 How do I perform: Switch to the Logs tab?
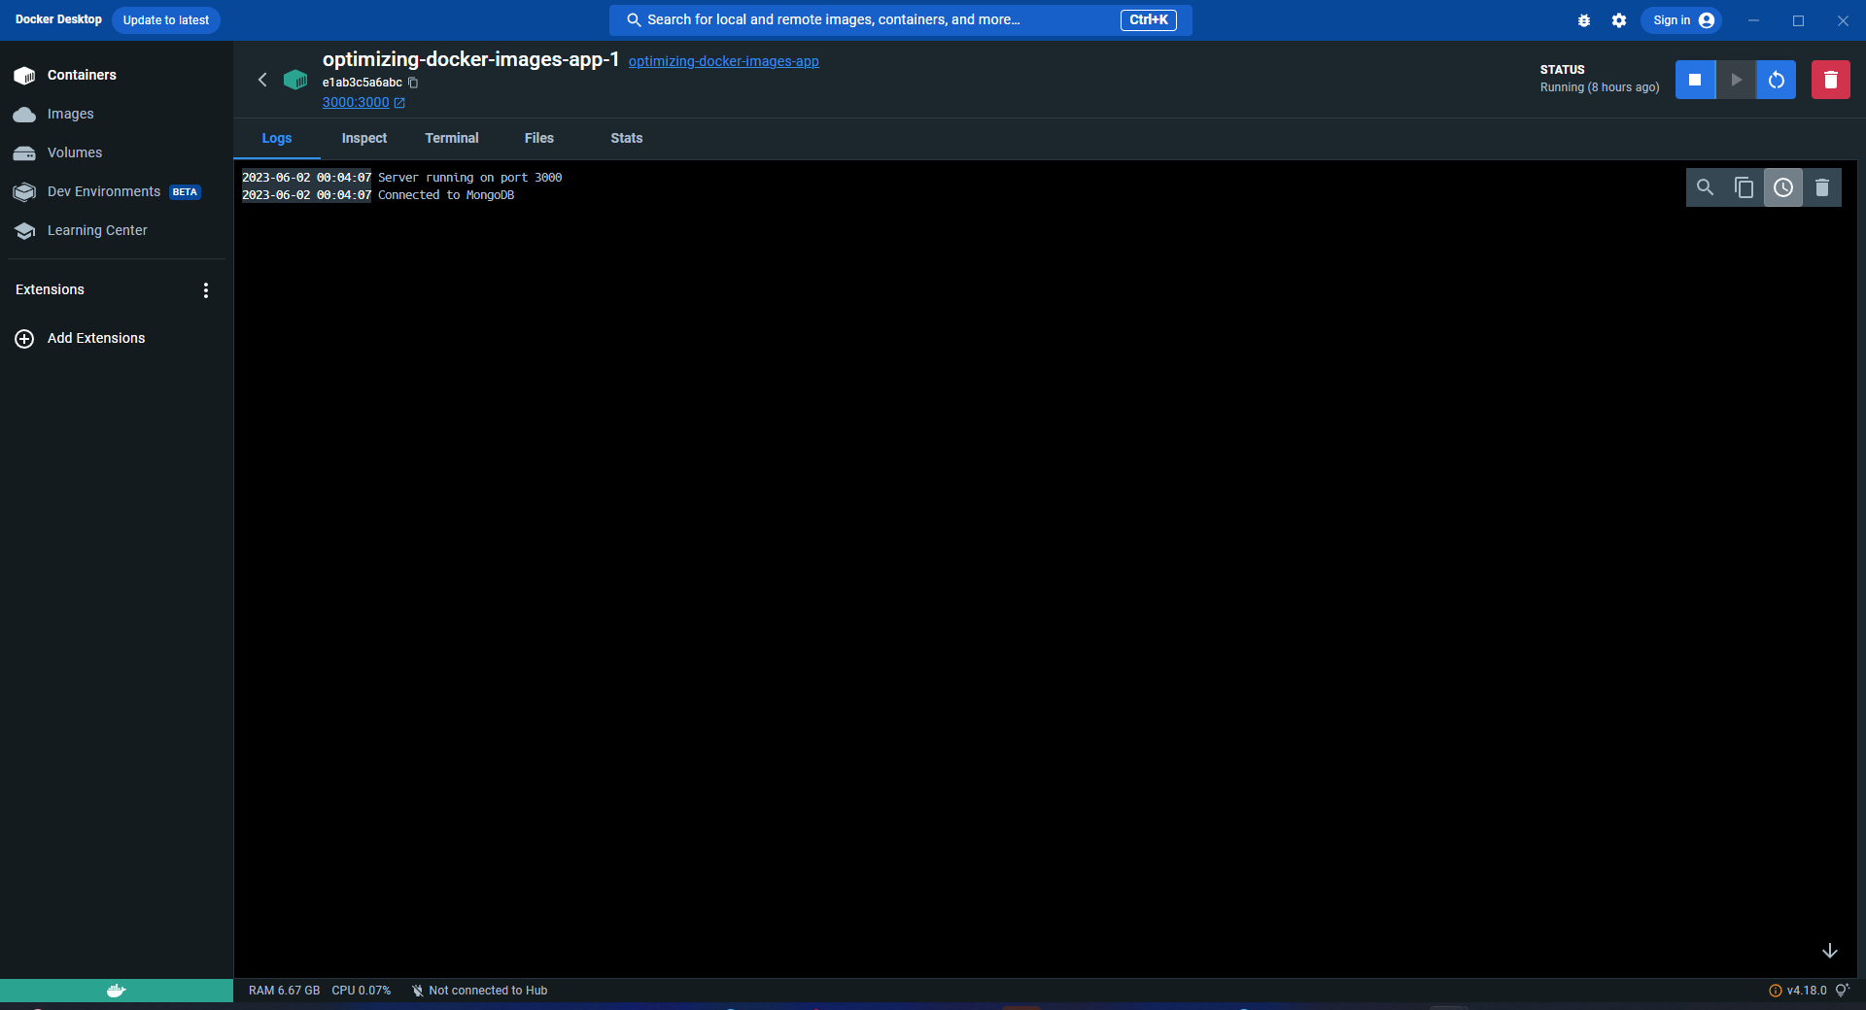click(277, 139)
